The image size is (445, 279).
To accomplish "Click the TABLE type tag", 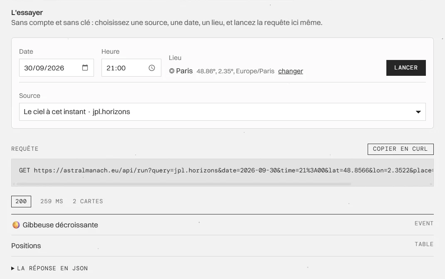I will click(424, 244).
